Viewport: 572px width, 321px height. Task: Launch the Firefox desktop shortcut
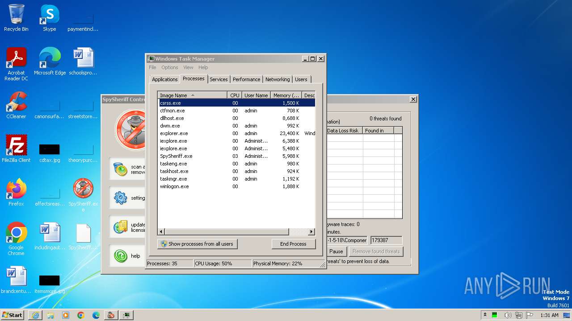pos(16,192)
